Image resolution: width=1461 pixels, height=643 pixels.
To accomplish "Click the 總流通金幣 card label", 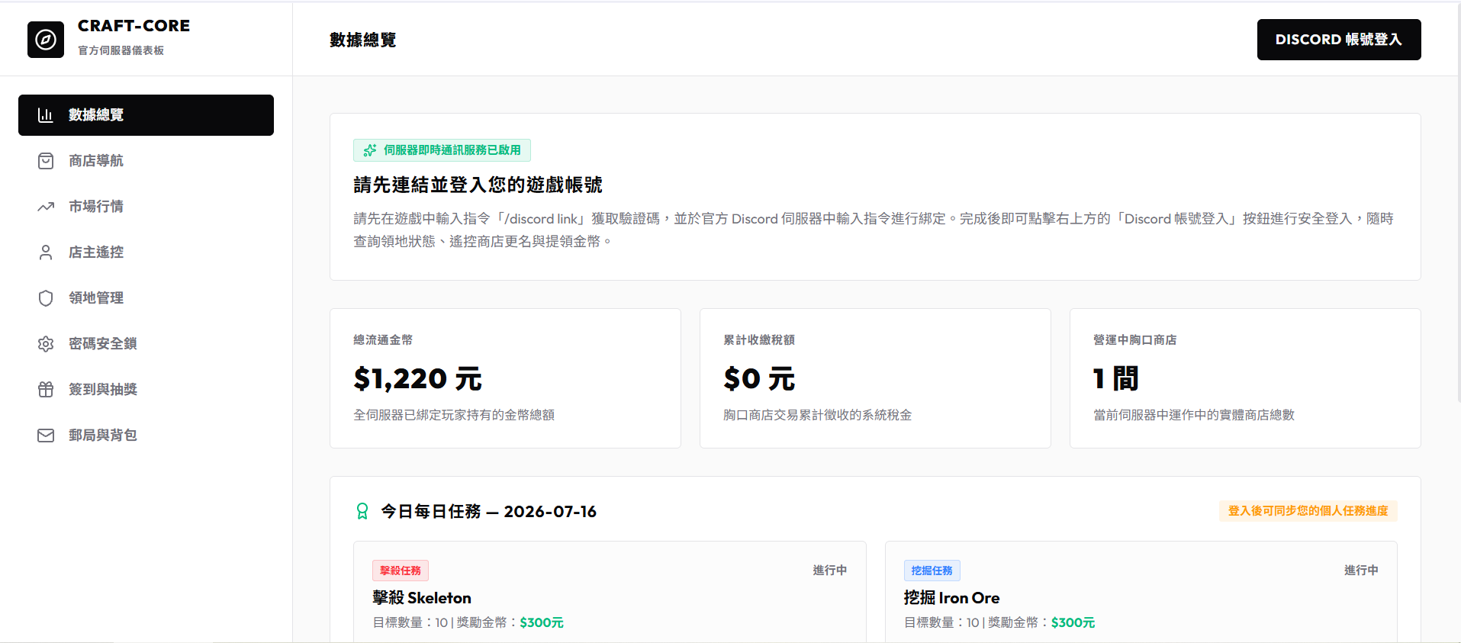I will point(383,340).
